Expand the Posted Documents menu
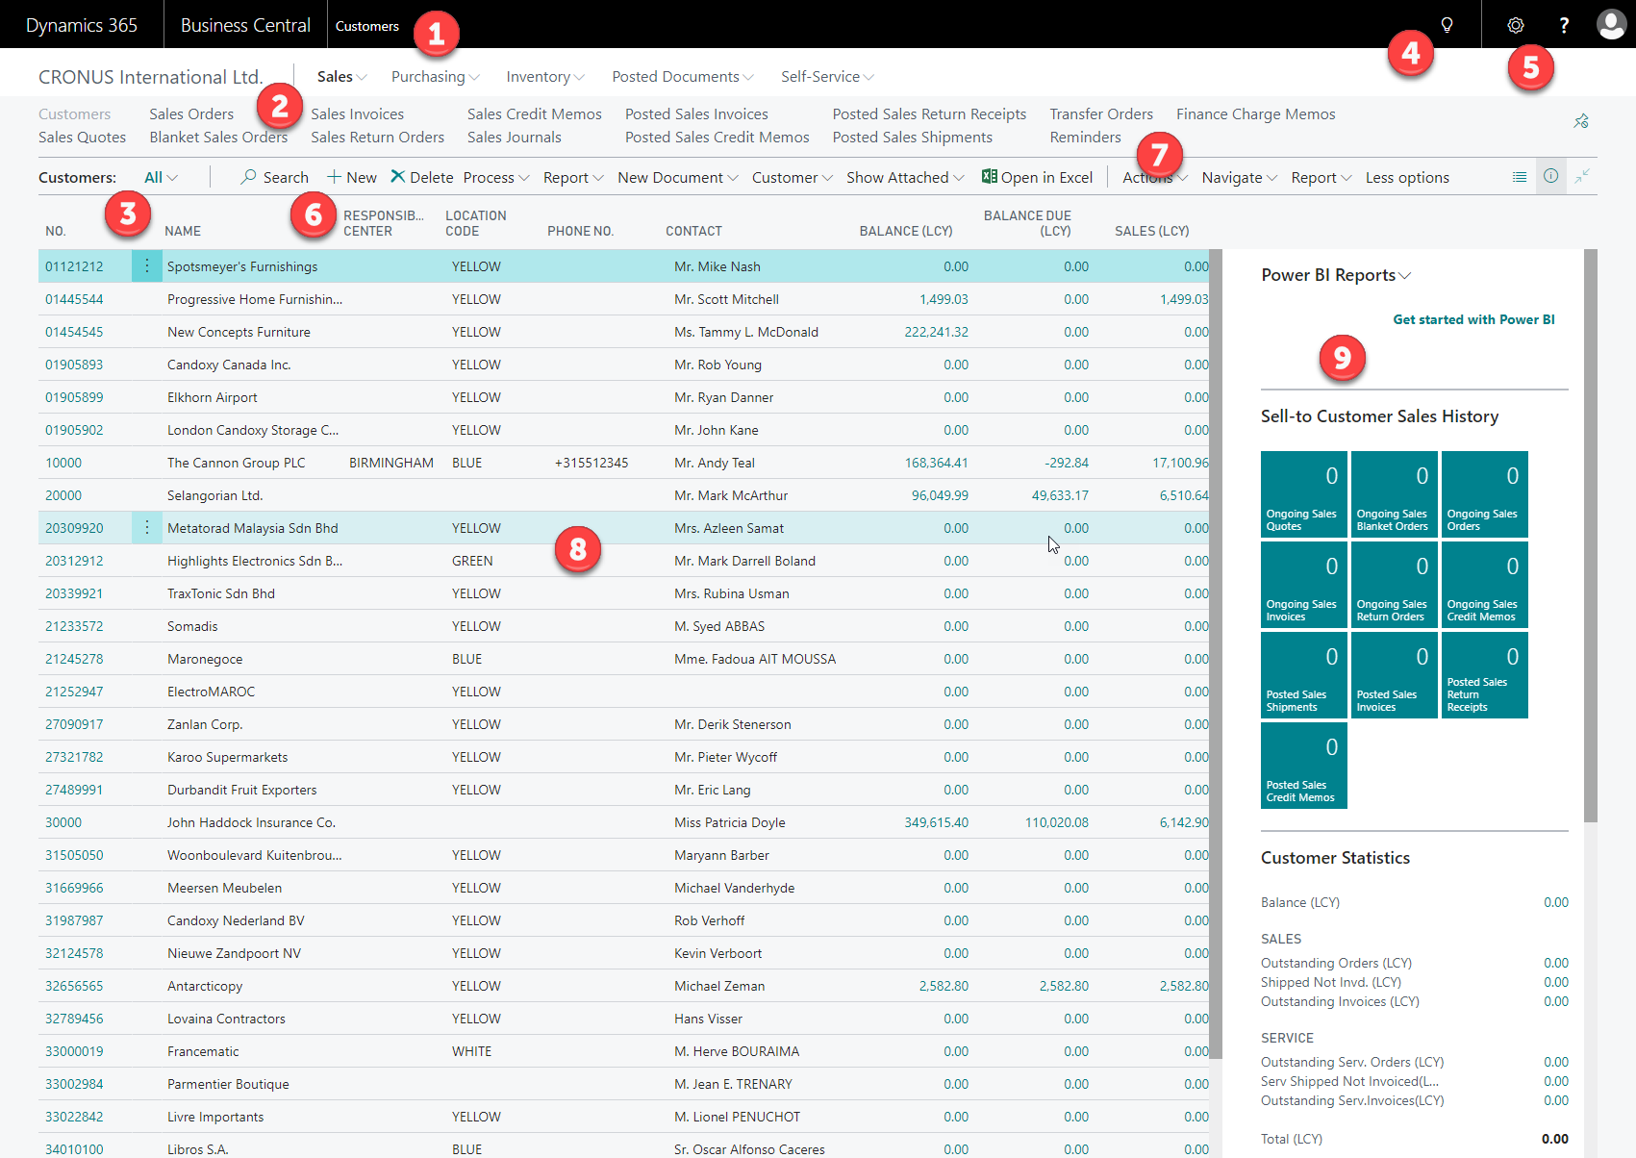 click(683, 77)
